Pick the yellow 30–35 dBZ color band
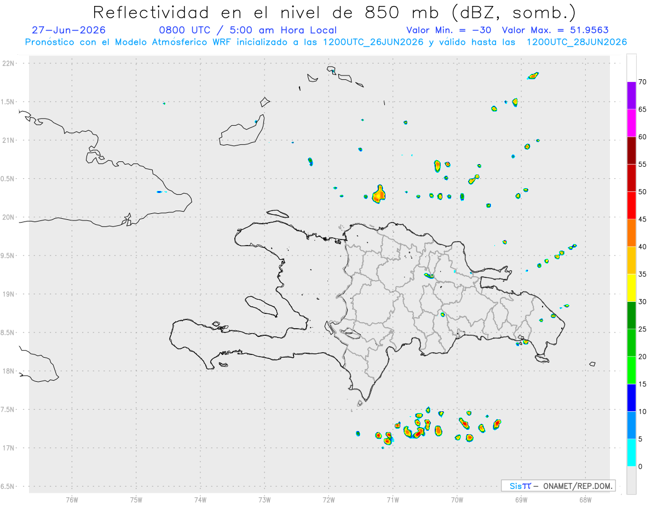Image resolution: width=657 pixels, height=507 pixels. (631, 288)
